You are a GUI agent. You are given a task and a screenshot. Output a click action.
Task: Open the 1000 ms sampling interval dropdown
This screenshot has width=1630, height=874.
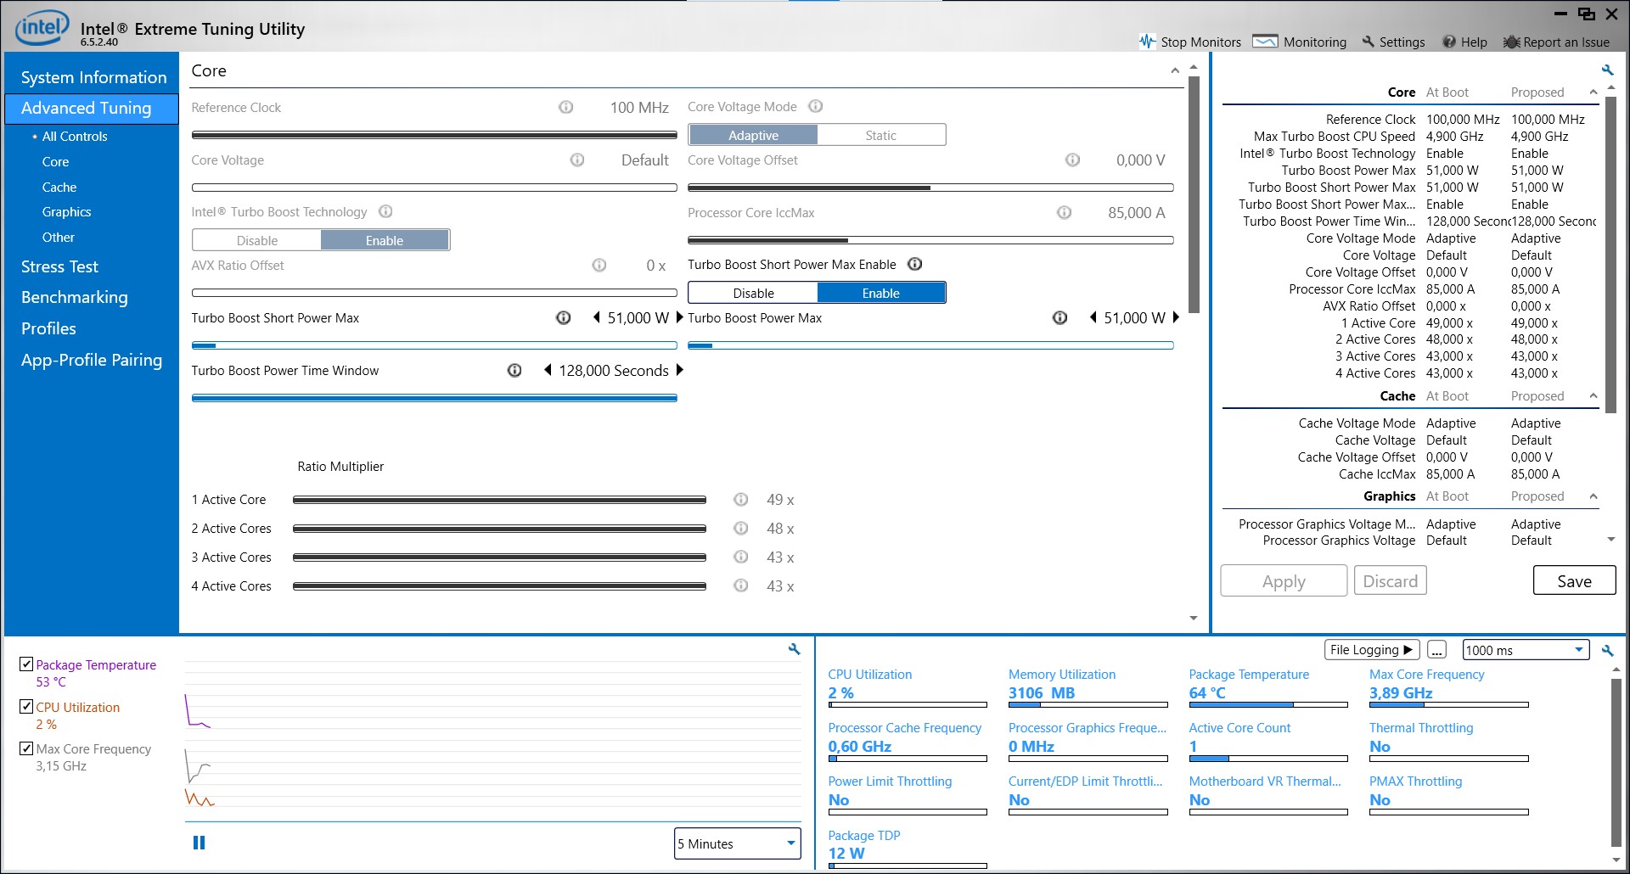(1526, 650)
